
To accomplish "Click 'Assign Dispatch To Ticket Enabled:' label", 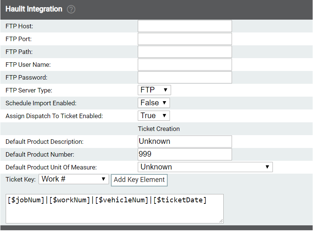I will [x=54, y=116].
